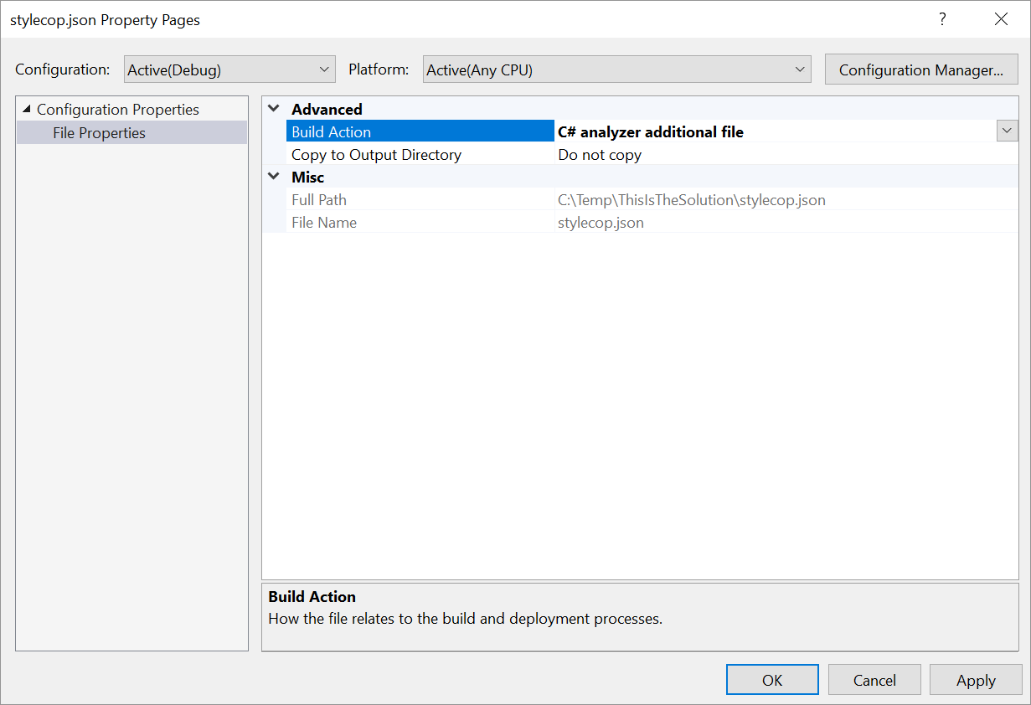This screenshot has height=705, width=1031.
Task: Select the Copy to Output Directory property
Action: (376, 154)
